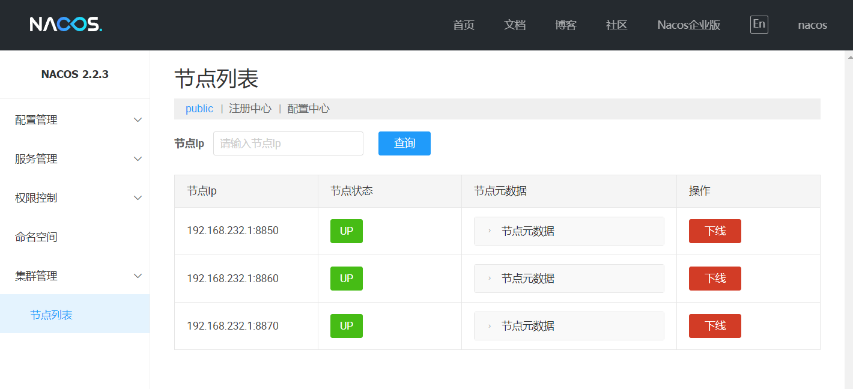Click the UP status badge for node 8850

[x=346, y=231]
